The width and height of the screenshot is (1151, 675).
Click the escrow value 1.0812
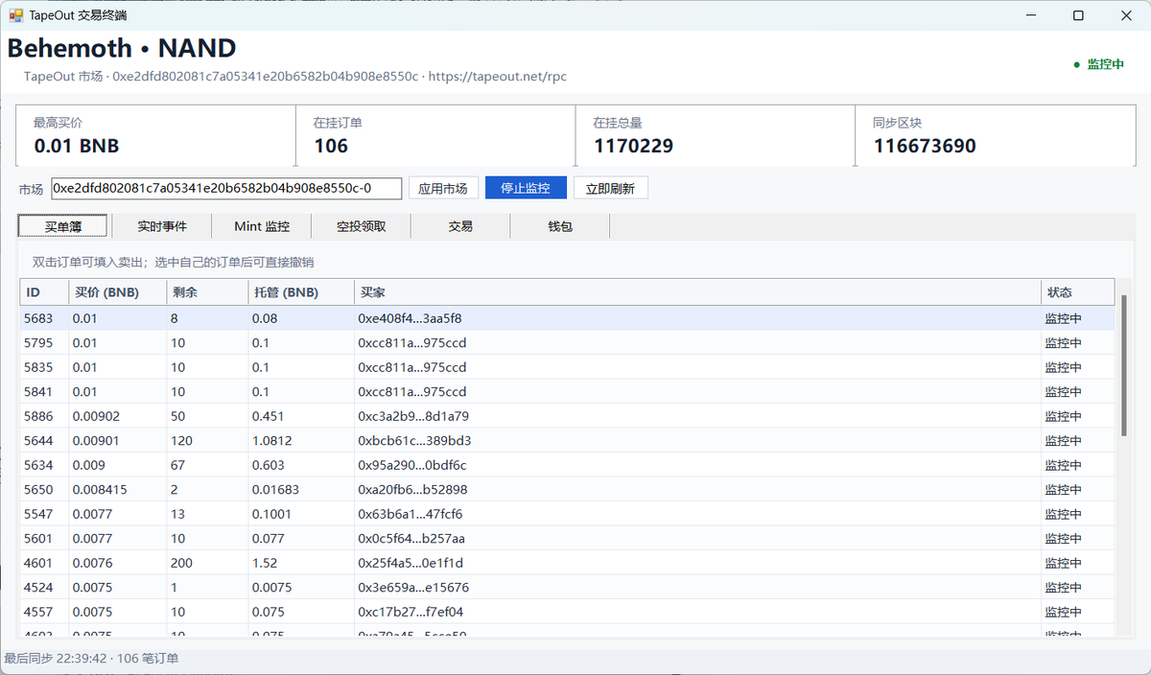(x=271, y=440)
